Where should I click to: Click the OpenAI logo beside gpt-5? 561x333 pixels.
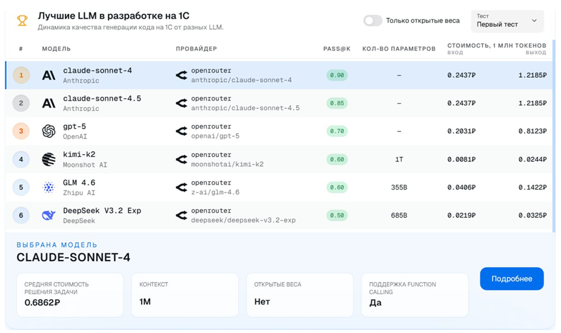point(49,131)
